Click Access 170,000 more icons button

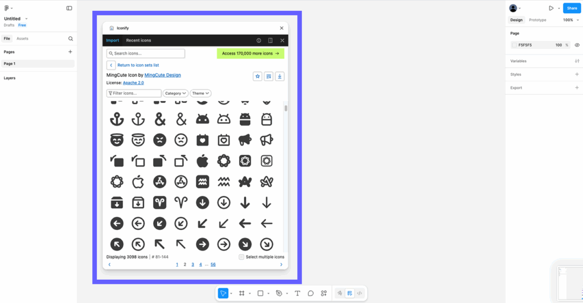251,53
